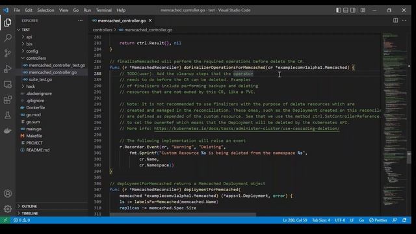
Task: Click the horizontal editor scrollbar
Action: point(183,214)
